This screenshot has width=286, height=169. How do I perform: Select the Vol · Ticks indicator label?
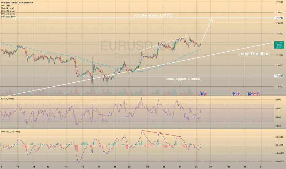(6, 6)
